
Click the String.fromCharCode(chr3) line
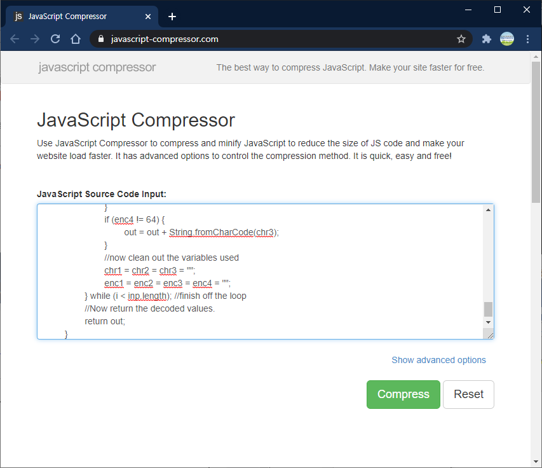tap(201, 233)
